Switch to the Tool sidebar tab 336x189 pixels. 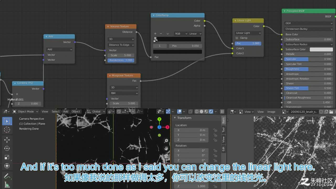tap(224, 130)
